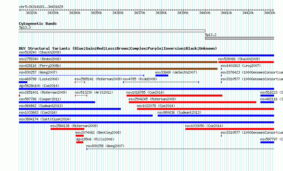Open the esv1401813 (Levy2007) variant label
The height and width of the screenshot is (171, 283).
click(241, 66)
